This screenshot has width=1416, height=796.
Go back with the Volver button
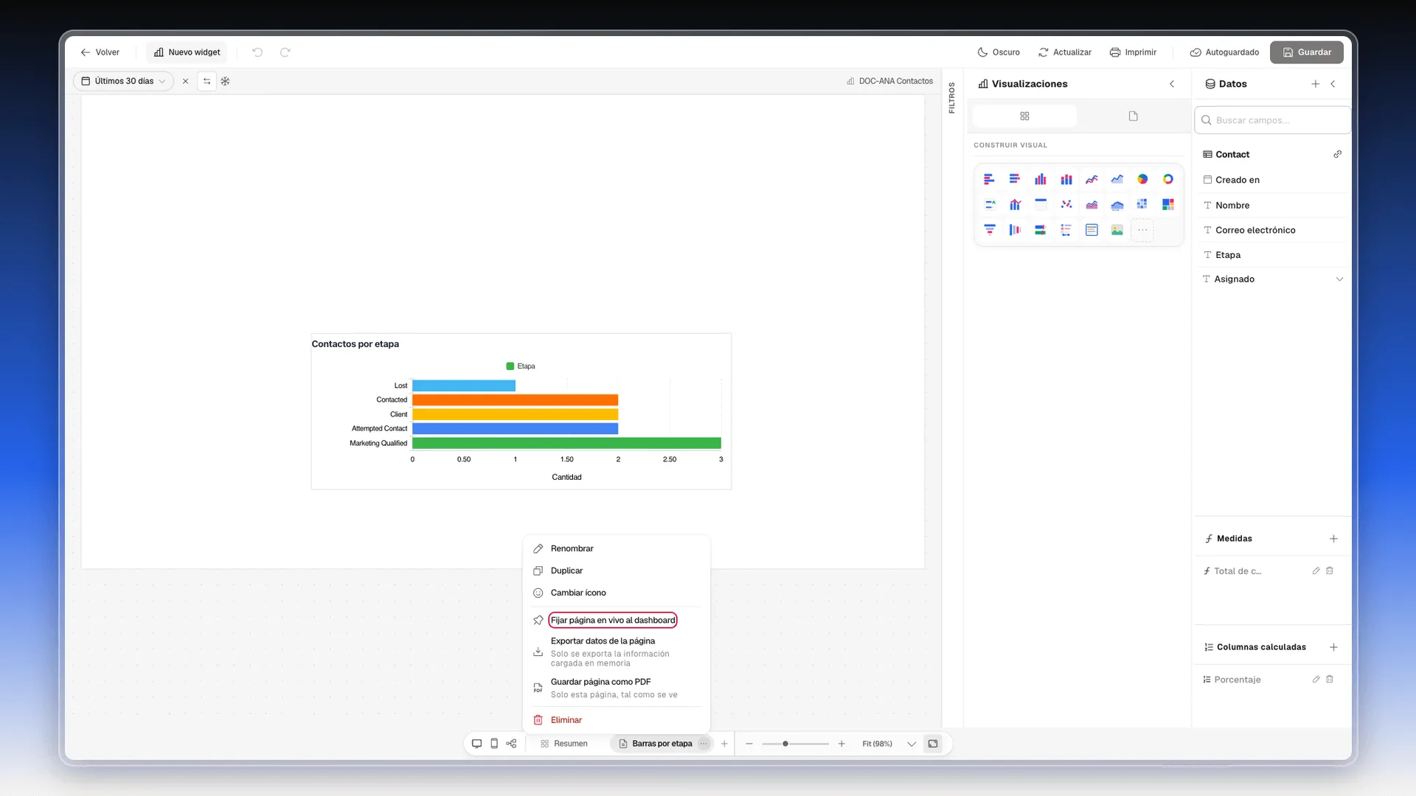100,52
